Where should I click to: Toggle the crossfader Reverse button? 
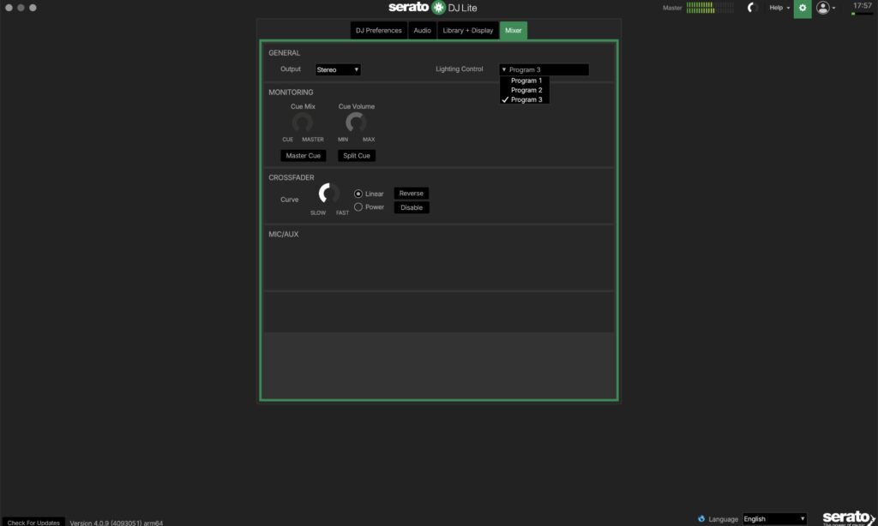tap(411, 193)
